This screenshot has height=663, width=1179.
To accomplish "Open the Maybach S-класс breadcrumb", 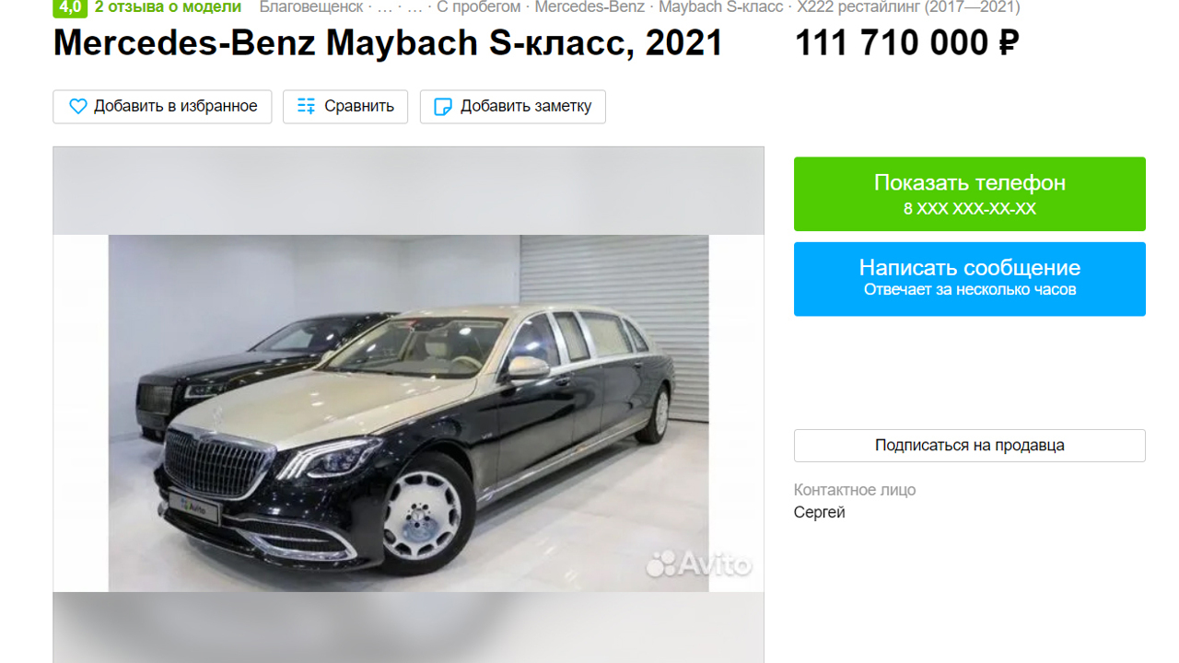I will point(720,7).
